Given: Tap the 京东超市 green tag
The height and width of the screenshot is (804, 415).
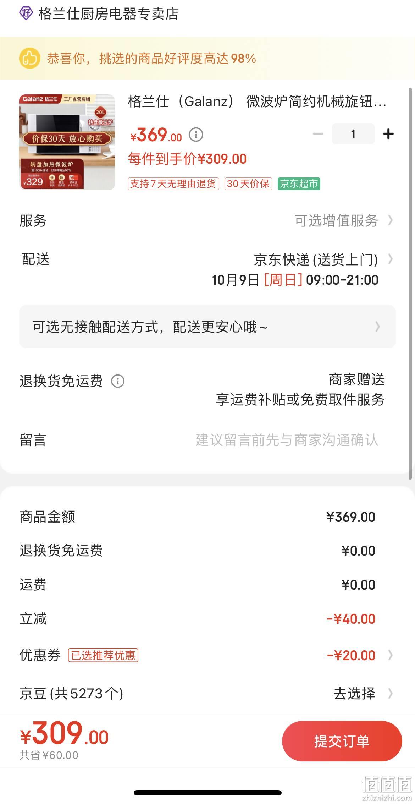Looking at the screenshot, I should coord(299,184).
